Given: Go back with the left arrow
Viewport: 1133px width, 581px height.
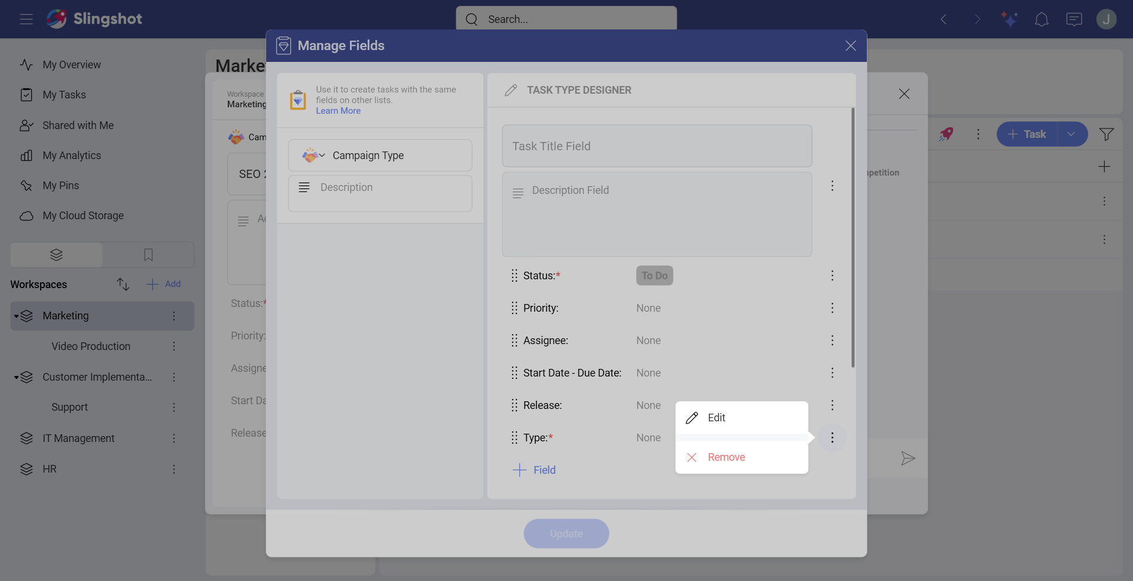Looking at the screenshot, I should coord(944,19).
